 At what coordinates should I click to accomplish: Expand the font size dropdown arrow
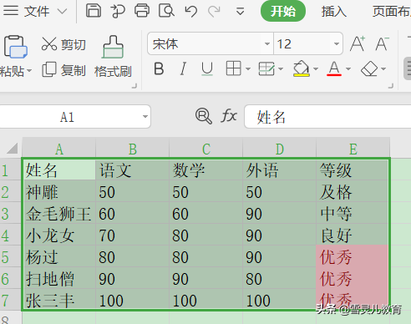click(x=337, y=43)
